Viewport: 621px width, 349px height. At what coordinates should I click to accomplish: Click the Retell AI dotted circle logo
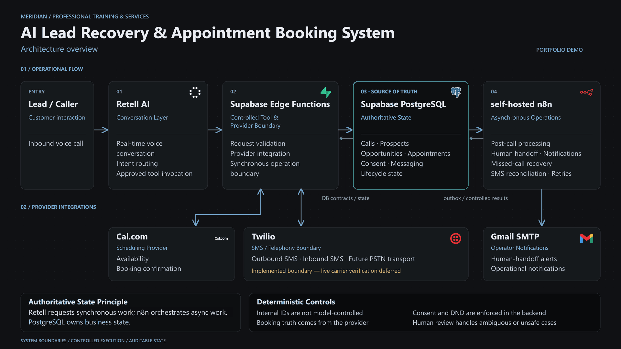pos(195,92)
